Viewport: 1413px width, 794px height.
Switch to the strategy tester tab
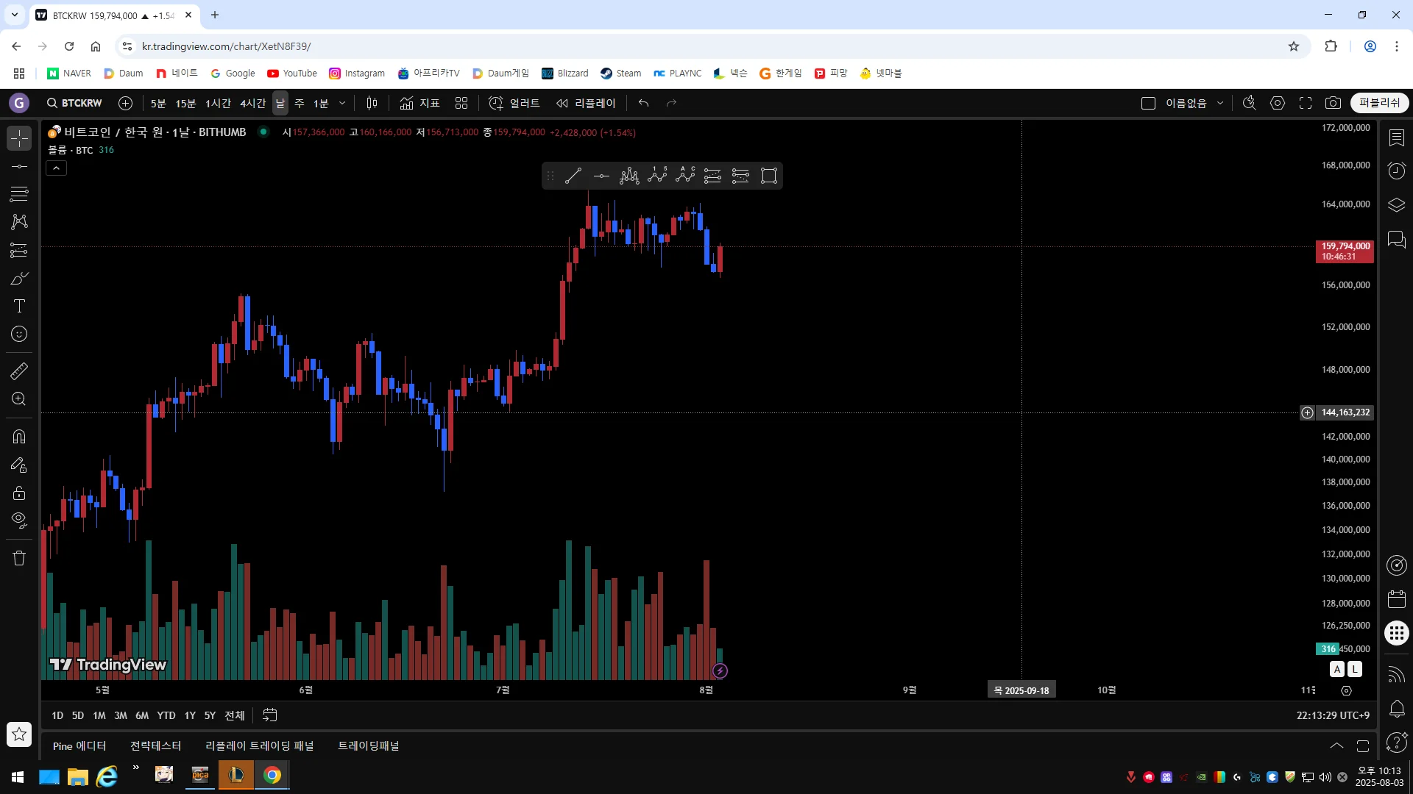click(x=155, y=745)
